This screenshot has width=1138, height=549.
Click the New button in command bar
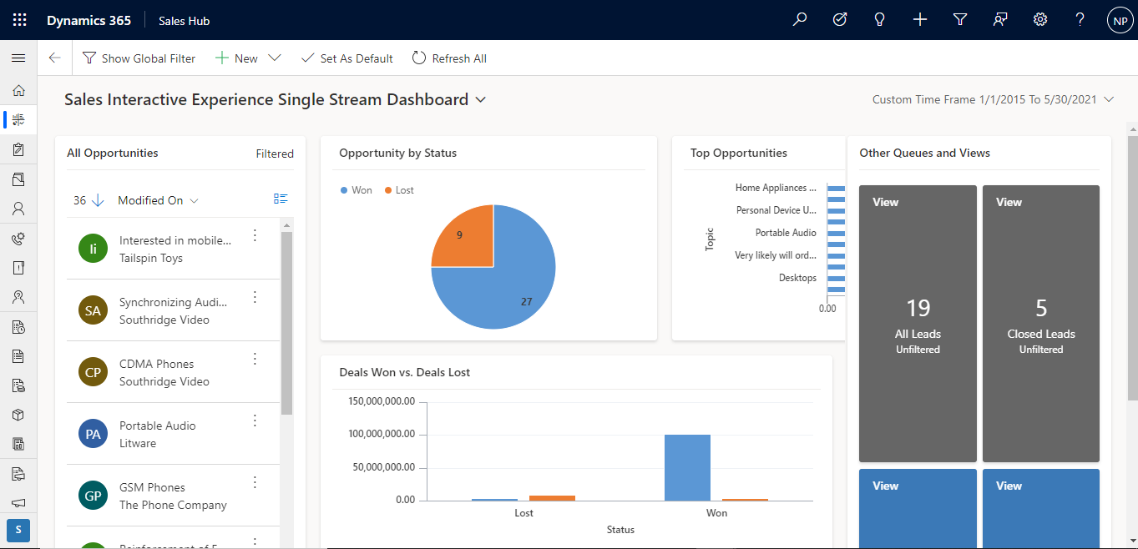[237, 58]
